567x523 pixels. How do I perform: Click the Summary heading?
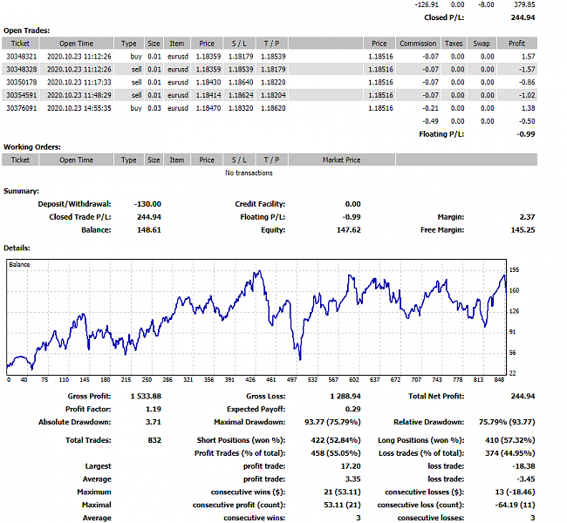(21, 191)
